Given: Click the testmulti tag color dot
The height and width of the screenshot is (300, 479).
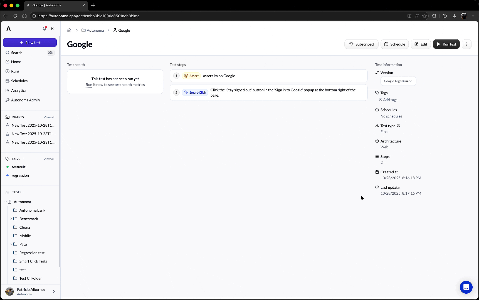Looking at the screenshot, I should point(8,167).
